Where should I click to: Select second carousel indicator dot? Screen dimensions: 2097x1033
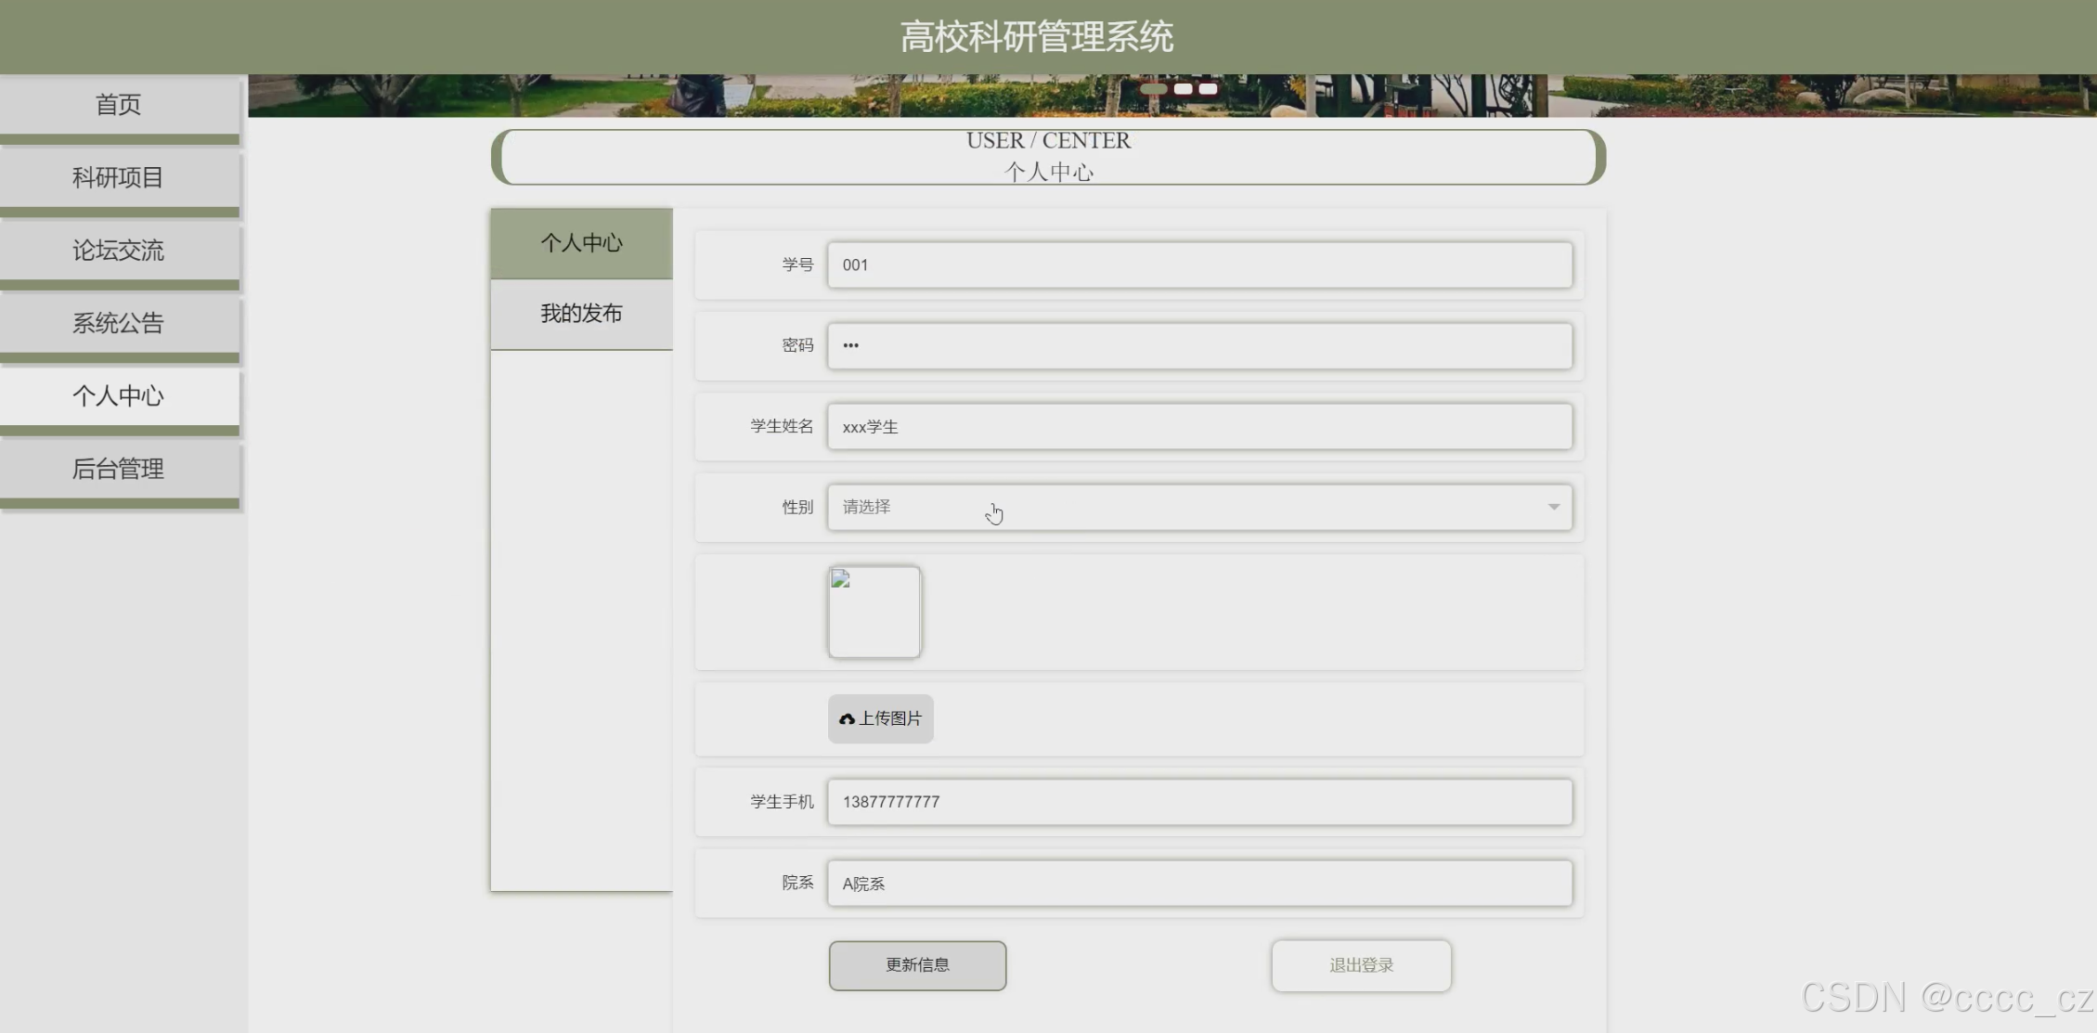tap(1183, 89)
